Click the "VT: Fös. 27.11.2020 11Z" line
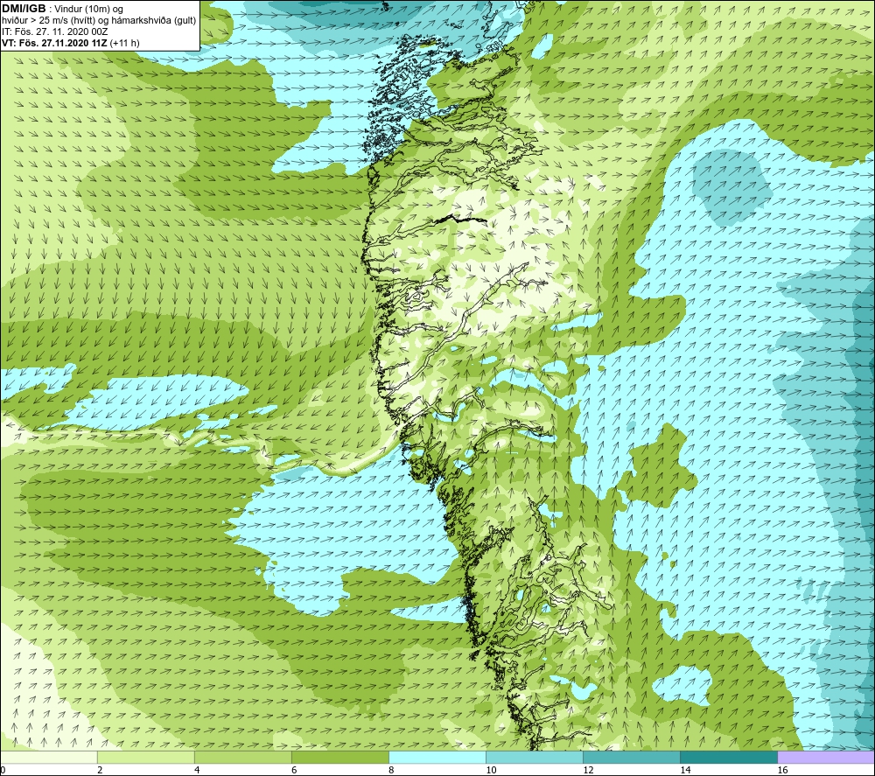 click(54, 43)
